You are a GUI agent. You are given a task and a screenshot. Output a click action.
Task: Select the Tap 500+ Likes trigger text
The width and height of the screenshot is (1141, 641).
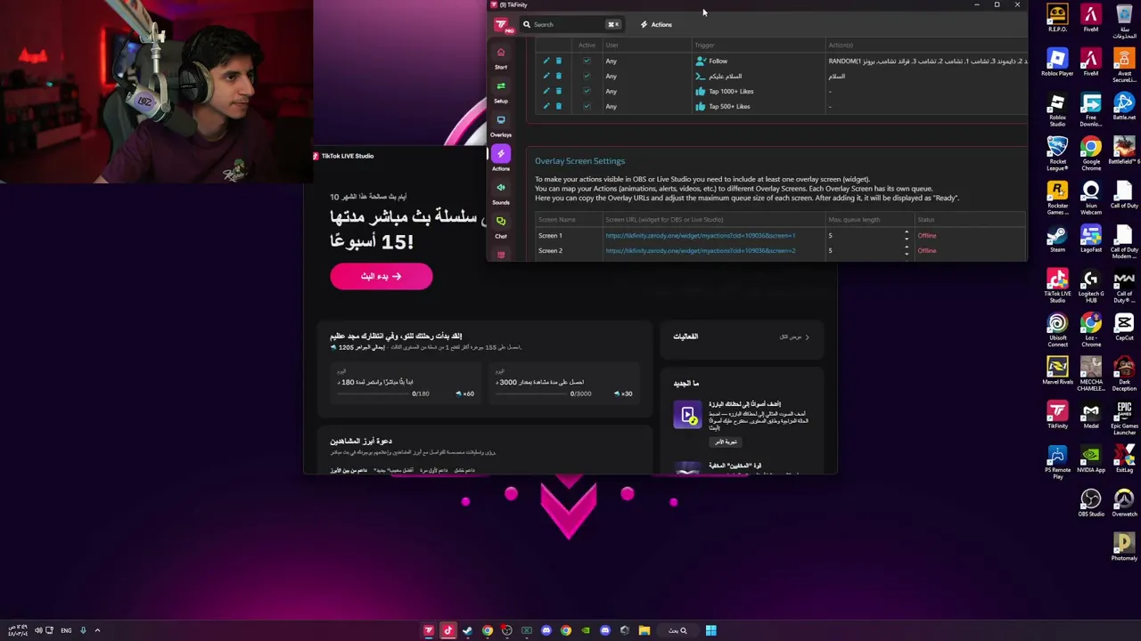point(729,106)
